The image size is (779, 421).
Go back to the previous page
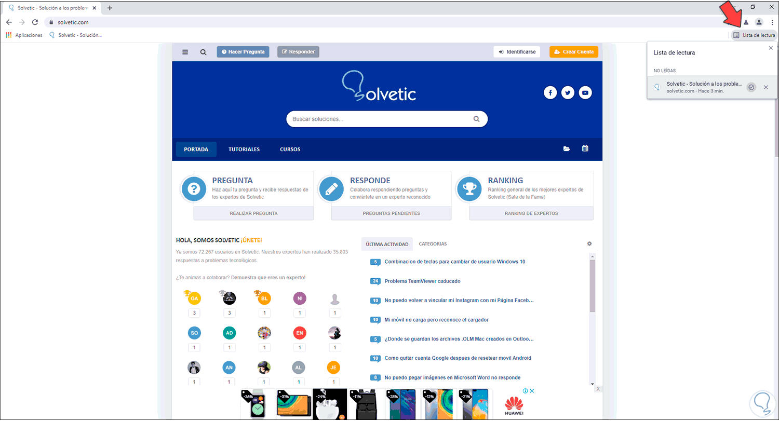pyautogui.click(x=9, y=22)
